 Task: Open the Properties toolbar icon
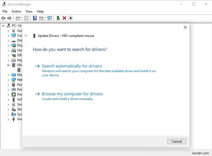pyautogui.click(x=26, y=18)
